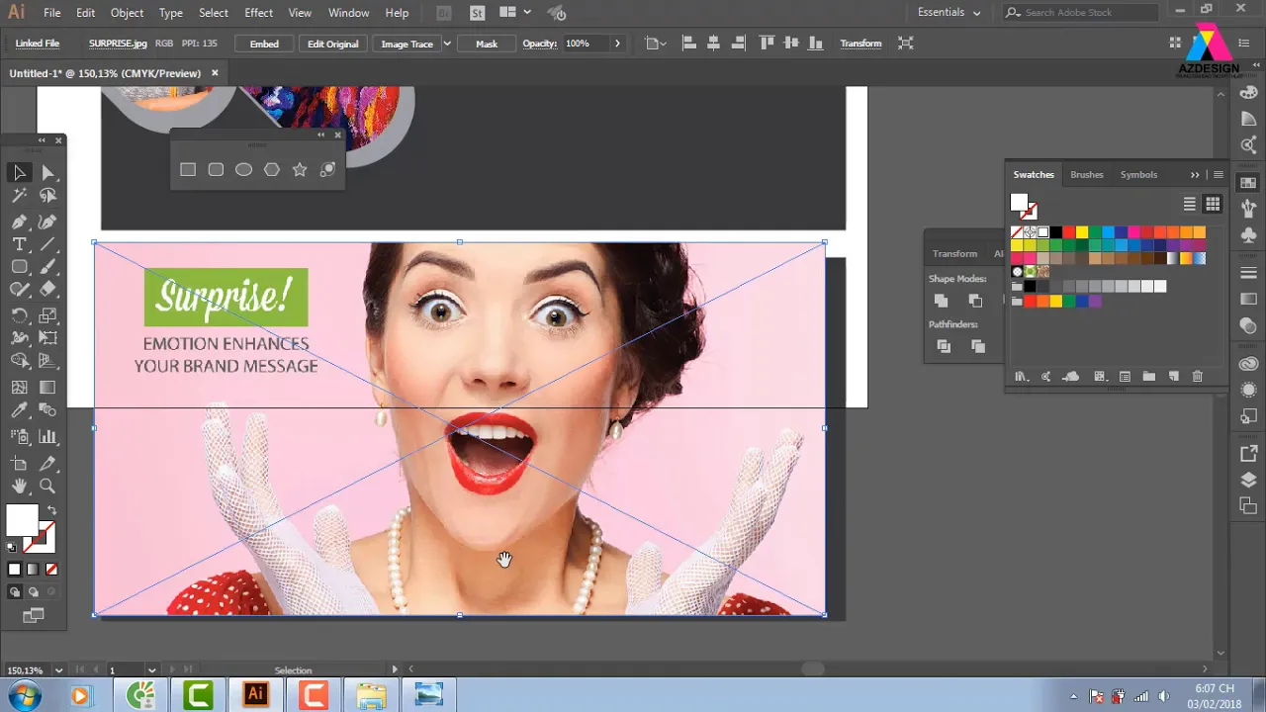This screenshot has height=712, width=1266.
Task: Open artboard number dropdown
Action: (x=151, y=670)
